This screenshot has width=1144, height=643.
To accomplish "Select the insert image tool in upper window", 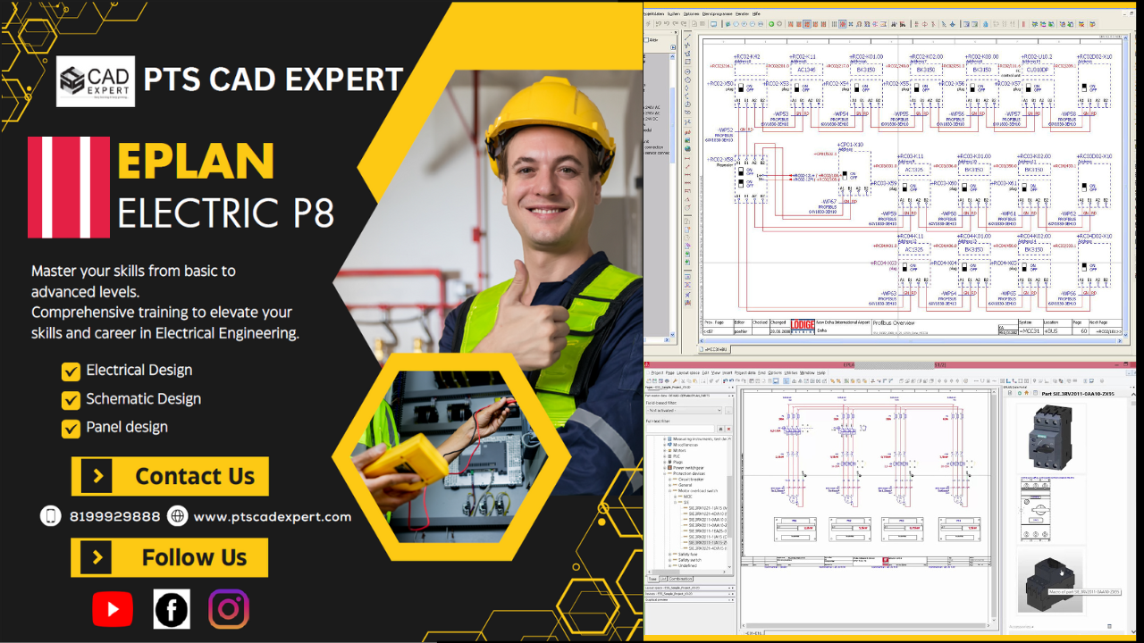I will tap(687, 140).
